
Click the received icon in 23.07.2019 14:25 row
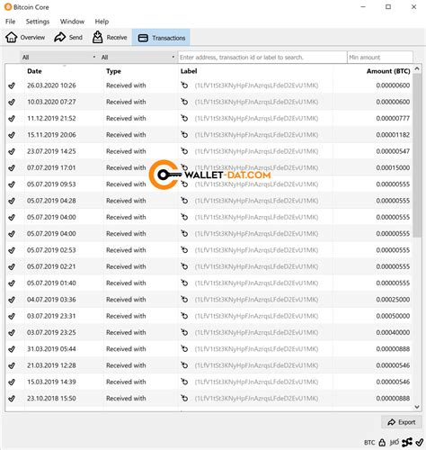point(184,151)
